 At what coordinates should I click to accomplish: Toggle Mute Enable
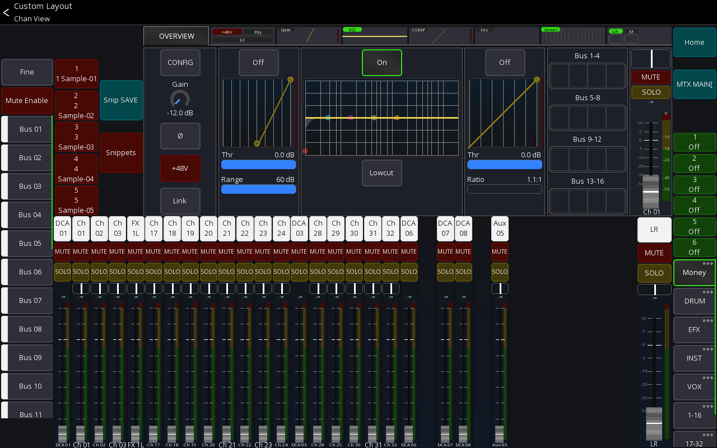27,100
